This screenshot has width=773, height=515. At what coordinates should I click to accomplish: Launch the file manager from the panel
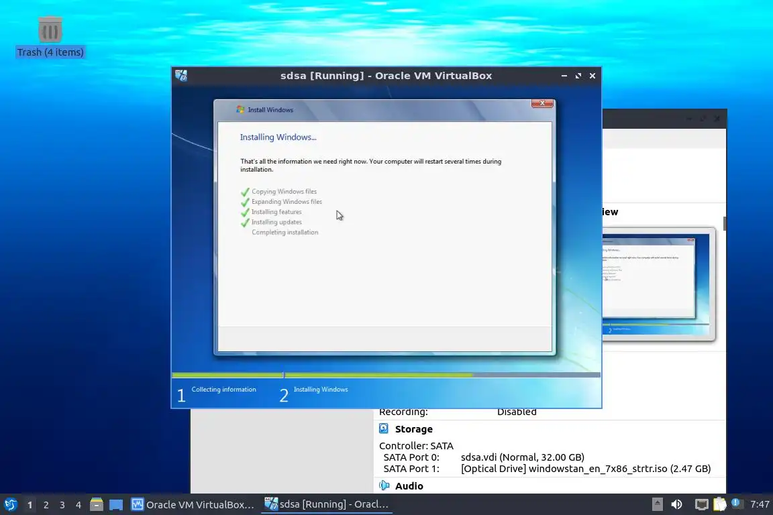tap(97, 504)
